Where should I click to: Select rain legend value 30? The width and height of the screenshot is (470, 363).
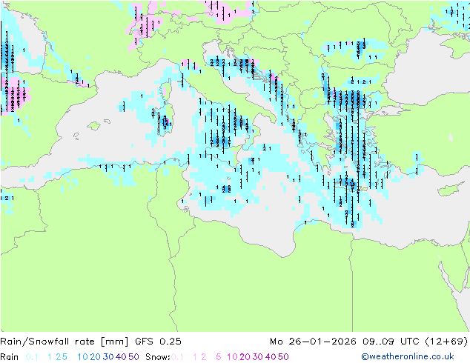[x=108, y=357]
